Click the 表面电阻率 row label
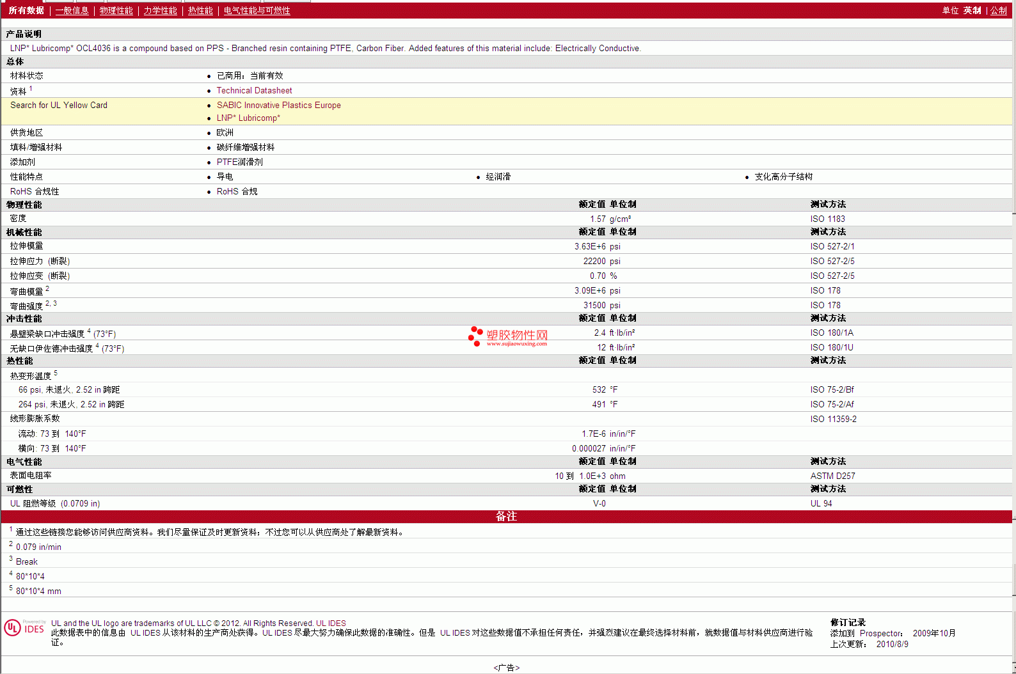The image size is (1016, 674). coord(31,476)
